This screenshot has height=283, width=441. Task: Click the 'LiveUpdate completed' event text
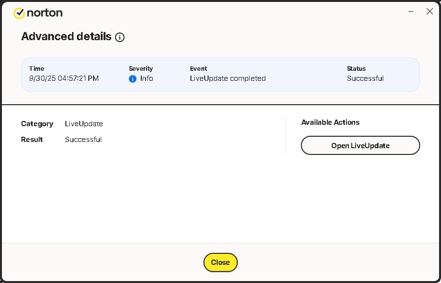coord(228,78)
